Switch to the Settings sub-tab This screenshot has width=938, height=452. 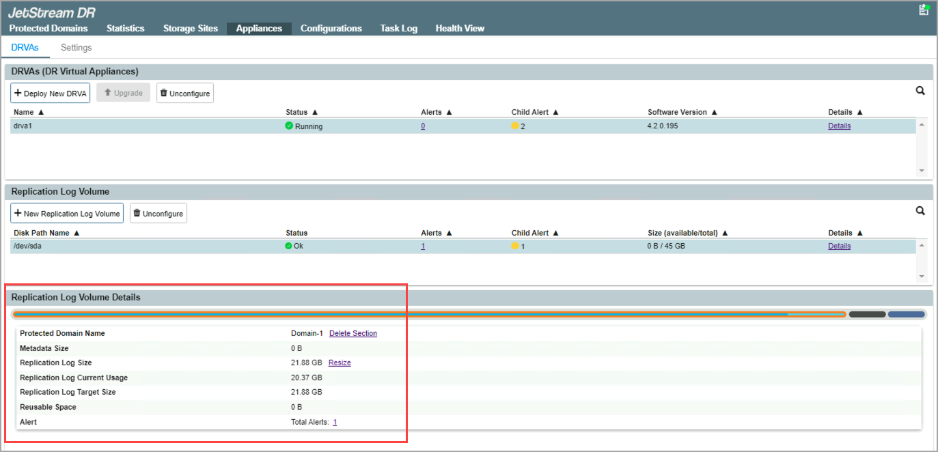click(76, 48)
